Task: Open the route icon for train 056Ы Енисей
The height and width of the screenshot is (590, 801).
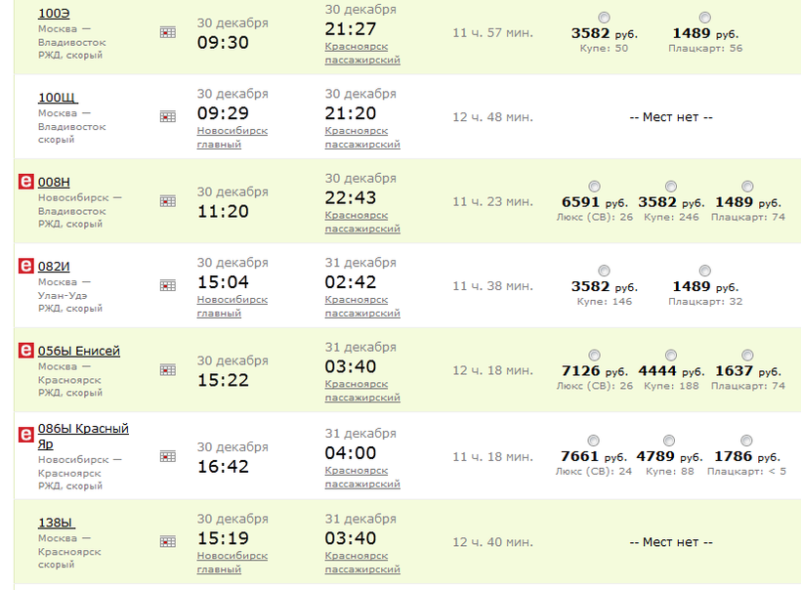Action: click(x=168, y=369)
